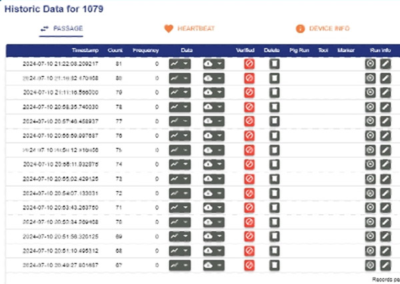Open chart dropdown for count 70 row
The image size is (400, 284).
(179, 222)
